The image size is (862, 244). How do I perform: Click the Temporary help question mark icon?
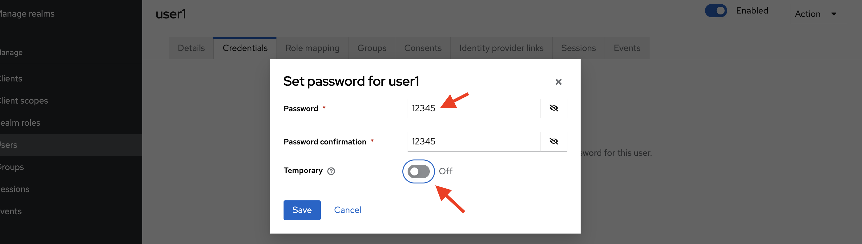pyautogui.click(x=331, y=171)
